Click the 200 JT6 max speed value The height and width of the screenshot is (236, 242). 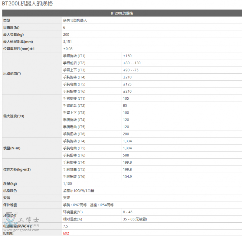coord(126,134)
